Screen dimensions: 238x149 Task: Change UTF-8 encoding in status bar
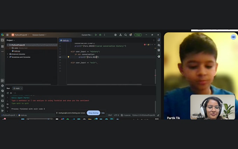[x=117, y=115]
